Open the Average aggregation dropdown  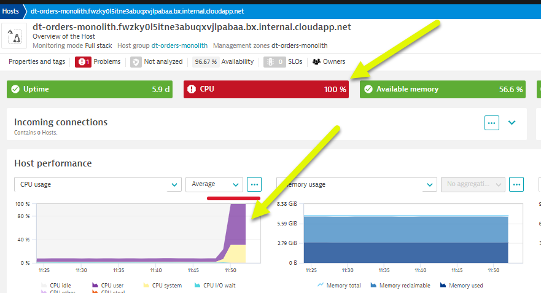tap(214, 184)
